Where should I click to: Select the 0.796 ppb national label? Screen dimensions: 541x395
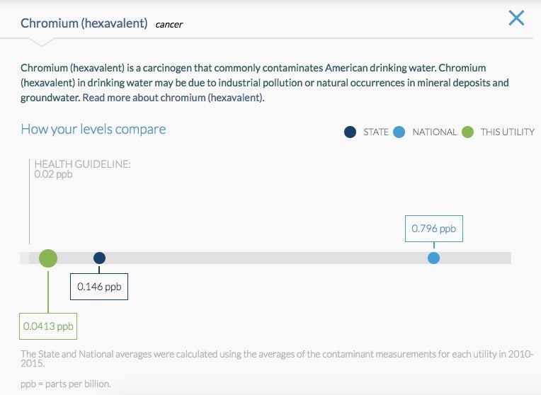coord(433,229)
